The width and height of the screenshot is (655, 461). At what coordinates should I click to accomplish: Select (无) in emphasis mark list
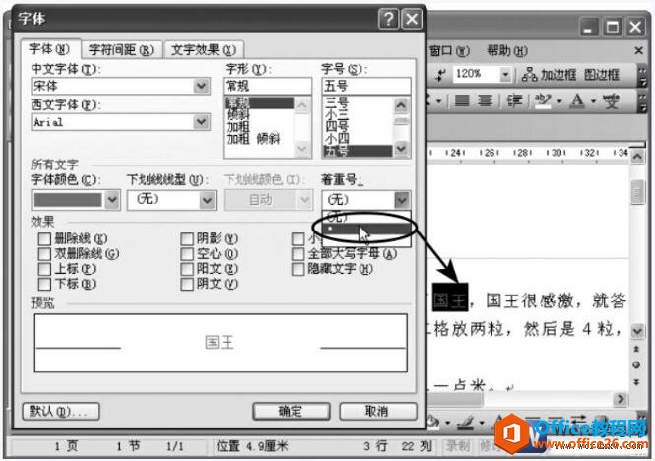tap(366, 217)
